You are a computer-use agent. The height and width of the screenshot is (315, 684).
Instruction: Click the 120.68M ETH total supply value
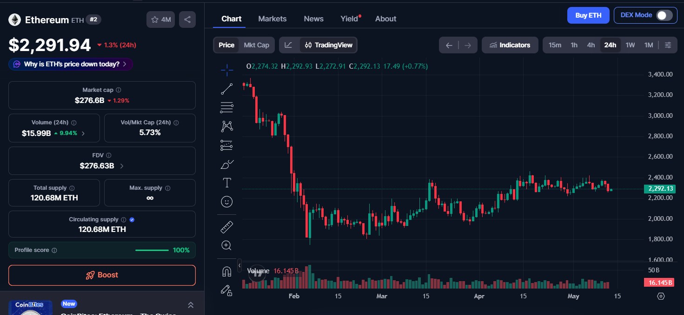point(54,198)
